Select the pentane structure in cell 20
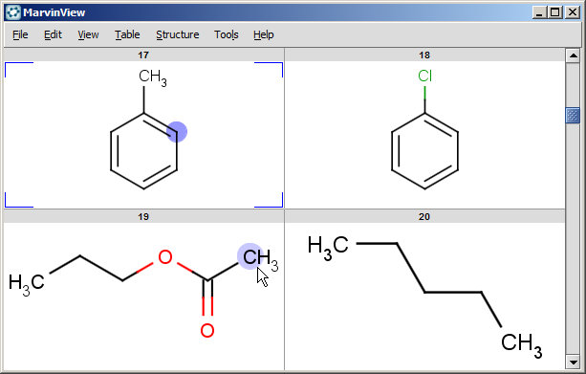Image resolution: width=586 pixels, height=374 pixels. click(424, 297)
